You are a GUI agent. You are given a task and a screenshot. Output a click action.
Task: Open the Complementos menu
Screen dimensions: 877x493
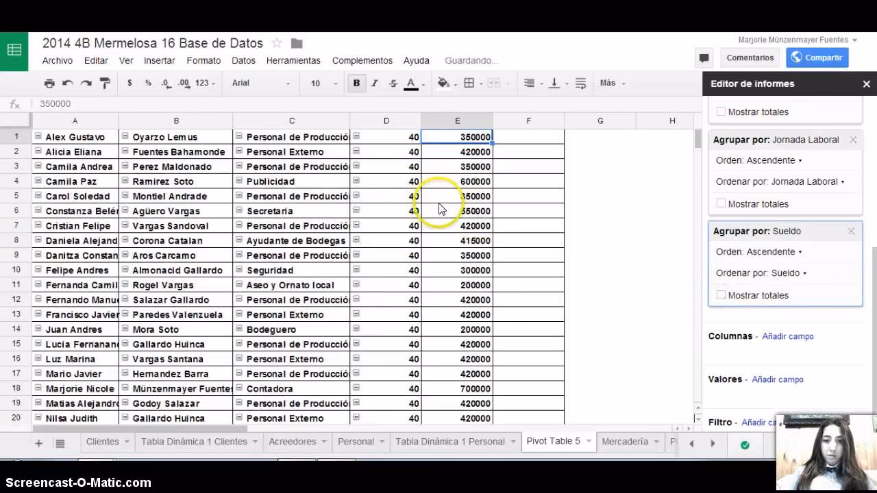pos(362,60)
